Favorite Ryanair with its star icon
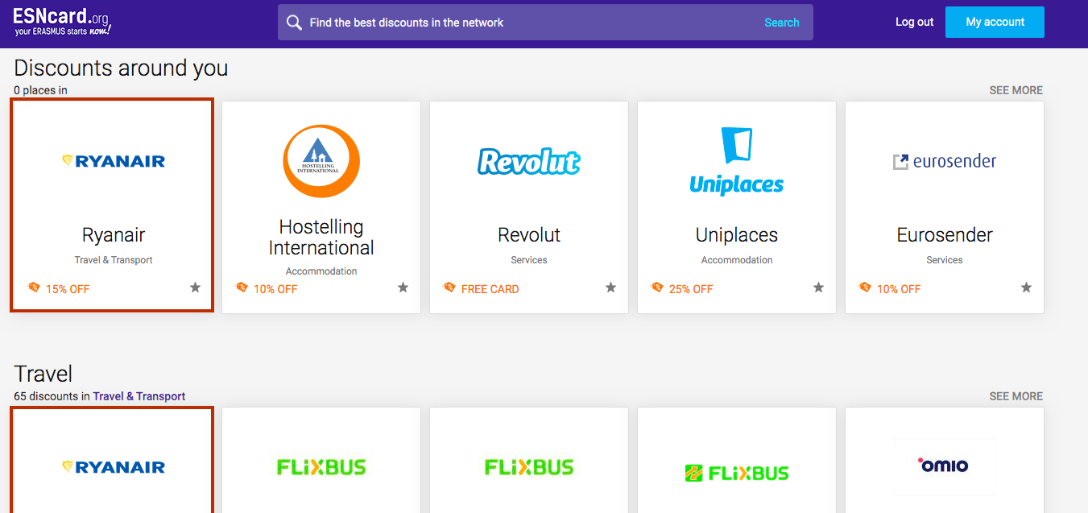Screen dimensions: 1088x513 (195, 288)
